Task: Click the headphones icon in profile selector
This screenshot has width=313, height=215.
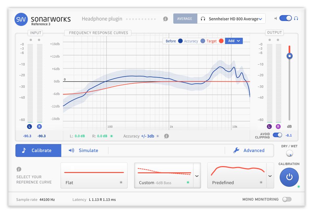Action: [203, 19]
